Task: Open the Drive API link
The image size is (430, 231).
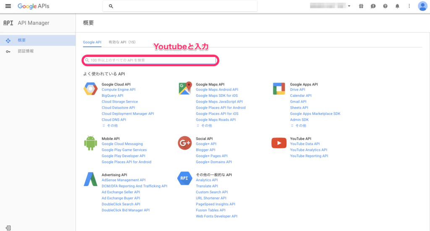Action: tap(298, 89)
